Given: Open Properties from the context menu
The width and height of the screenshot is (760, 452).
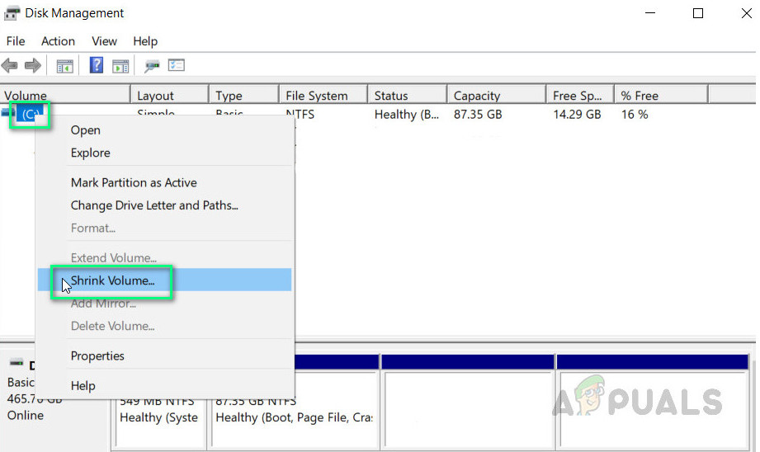Looking at the screenshot, I should pyautogui.click(x=165, y=356).
